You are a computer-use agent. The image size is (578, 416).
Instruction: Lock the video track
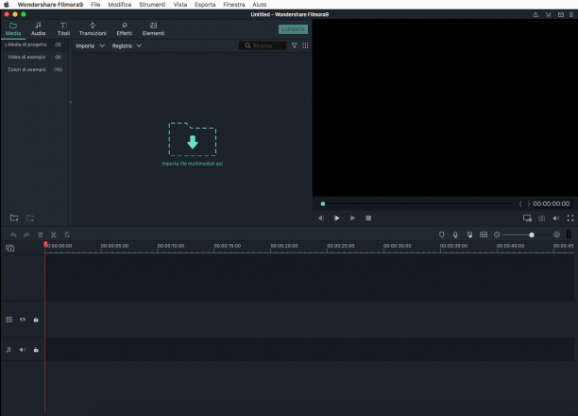click(36, 320)
